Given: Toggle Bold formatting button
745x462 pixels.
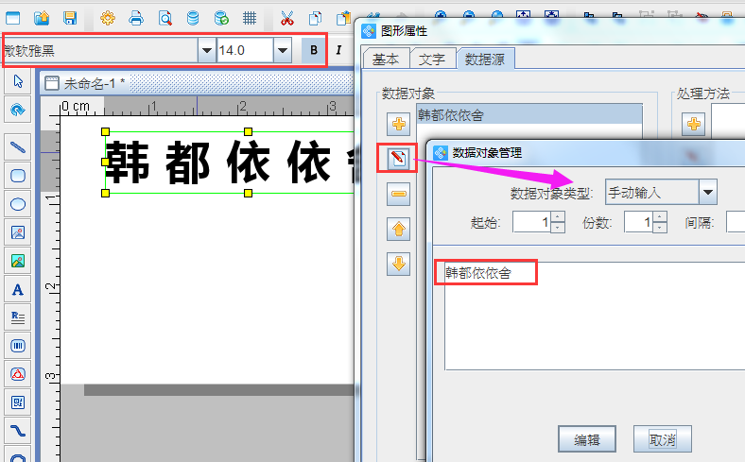Looking at the screenshot, I should [313, 50].
